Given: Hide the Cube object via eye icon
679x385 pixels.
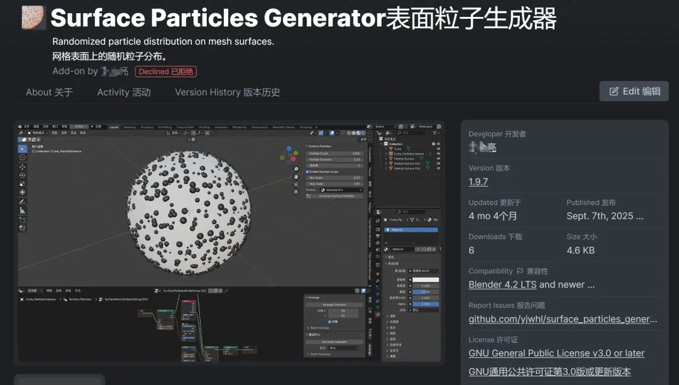Looking at the screenshot, I should point(438,149).
